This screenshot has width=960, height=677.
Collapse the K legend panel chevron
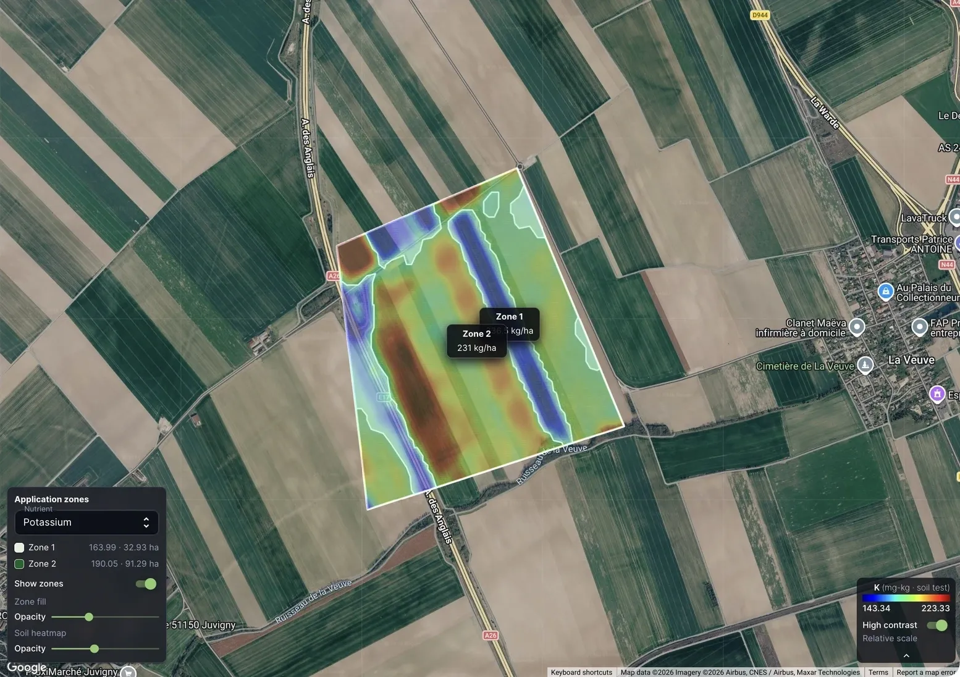coord(906,655)
